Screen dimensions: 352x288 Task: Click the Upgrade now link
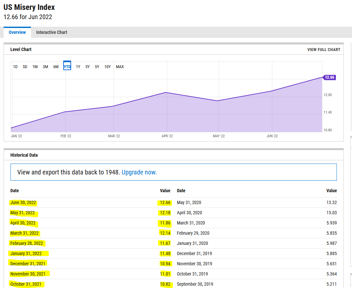pyautogui.click(x=139, y=172)
